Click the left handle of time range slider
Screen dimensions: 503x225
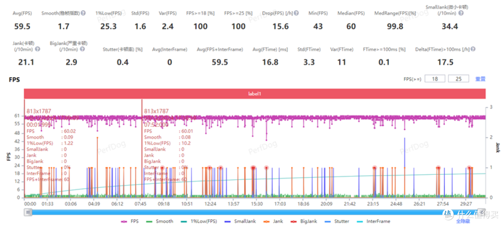point(28,212)
